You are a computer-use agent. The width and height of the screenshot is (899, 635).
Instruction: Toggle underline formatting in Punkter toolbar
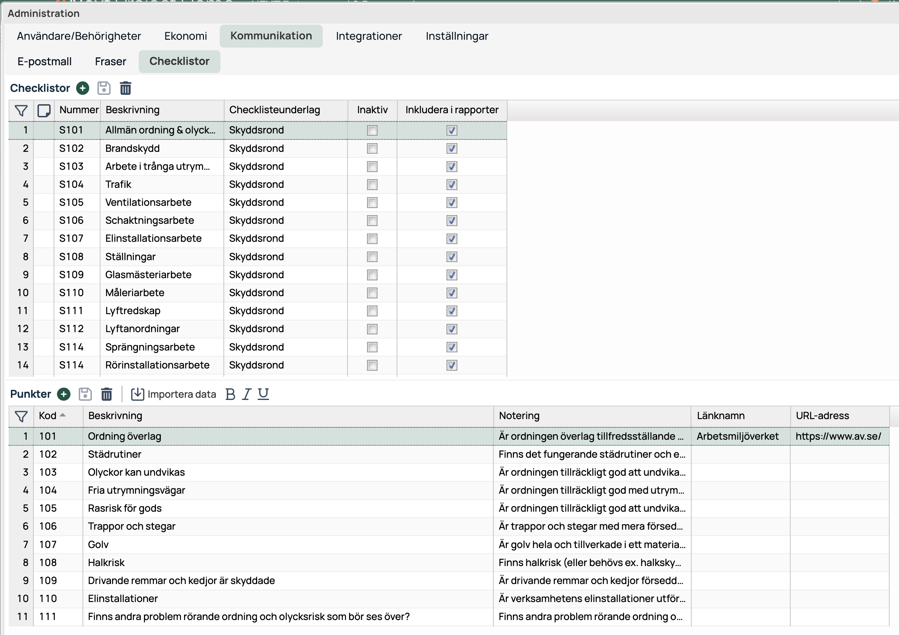[263, 394]
